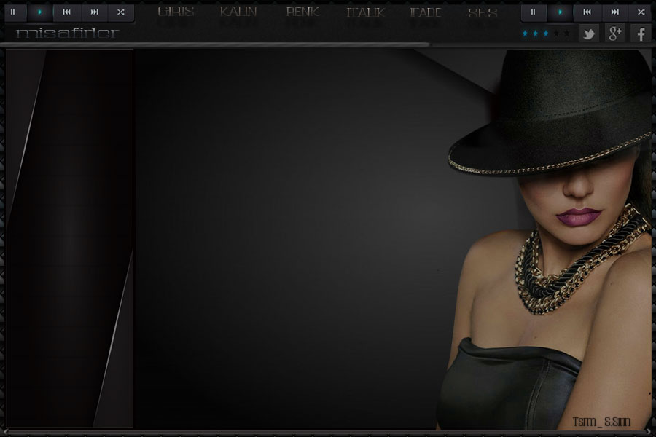Click the blue star rating

coord(536,34)
